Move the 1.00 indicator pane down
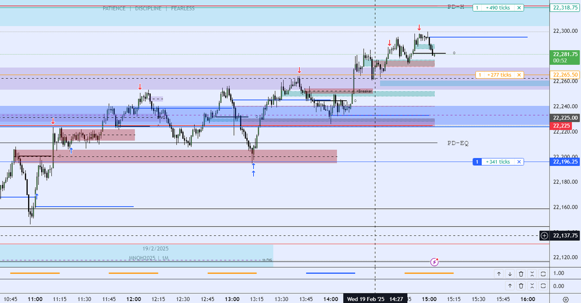The image size is (581, 303). click(x=510, y=274)
